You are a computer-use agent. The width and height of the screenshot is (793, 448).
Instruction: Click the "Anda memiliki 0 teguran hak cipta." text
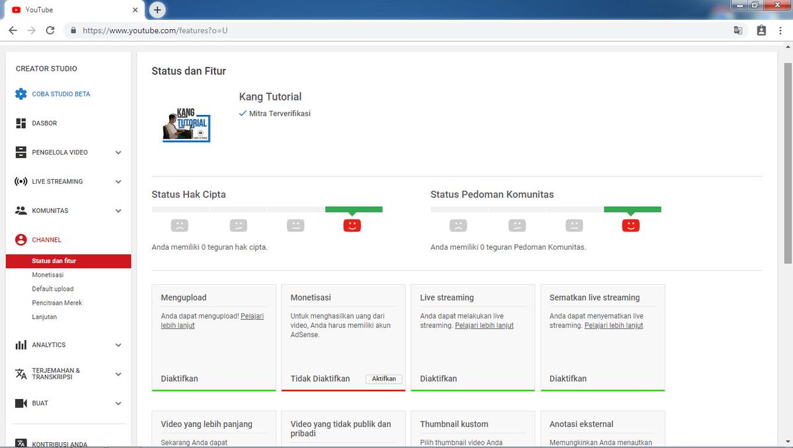tap(209, 247)
